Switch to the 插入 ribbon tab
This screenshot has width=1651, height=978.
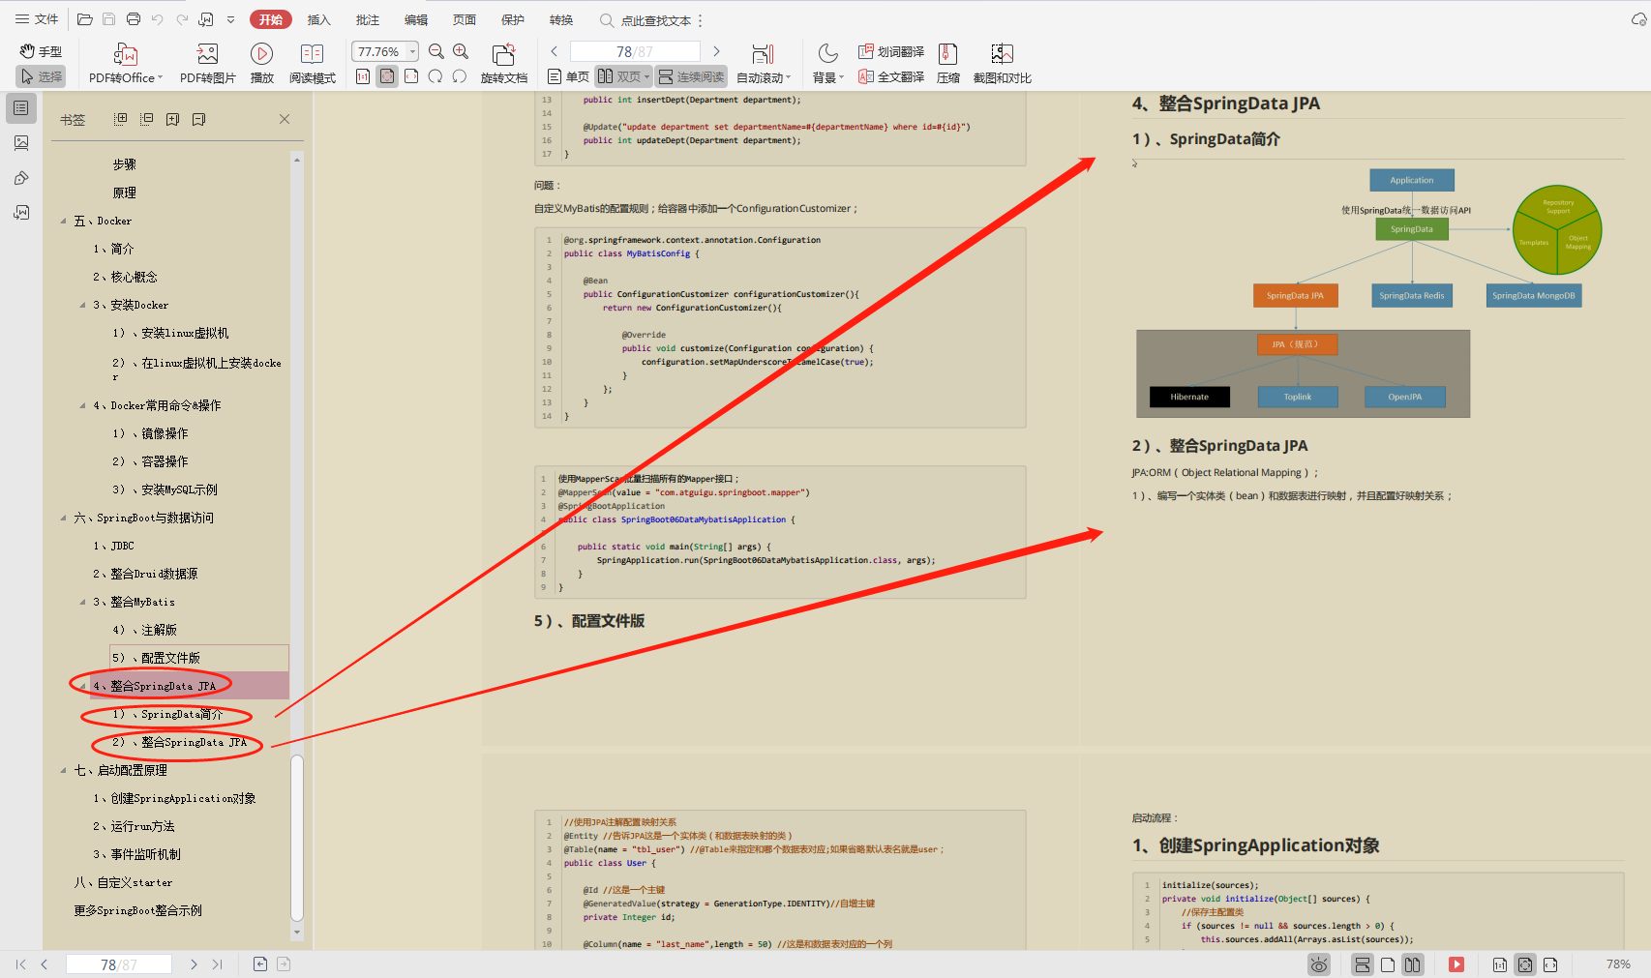pos(318,19)
